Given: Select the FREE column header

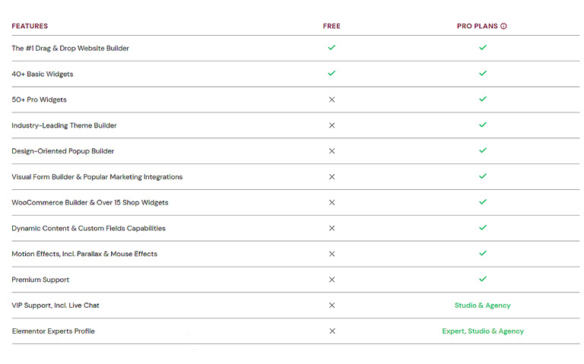Looking at the screenshot, I should coord(332,26).
